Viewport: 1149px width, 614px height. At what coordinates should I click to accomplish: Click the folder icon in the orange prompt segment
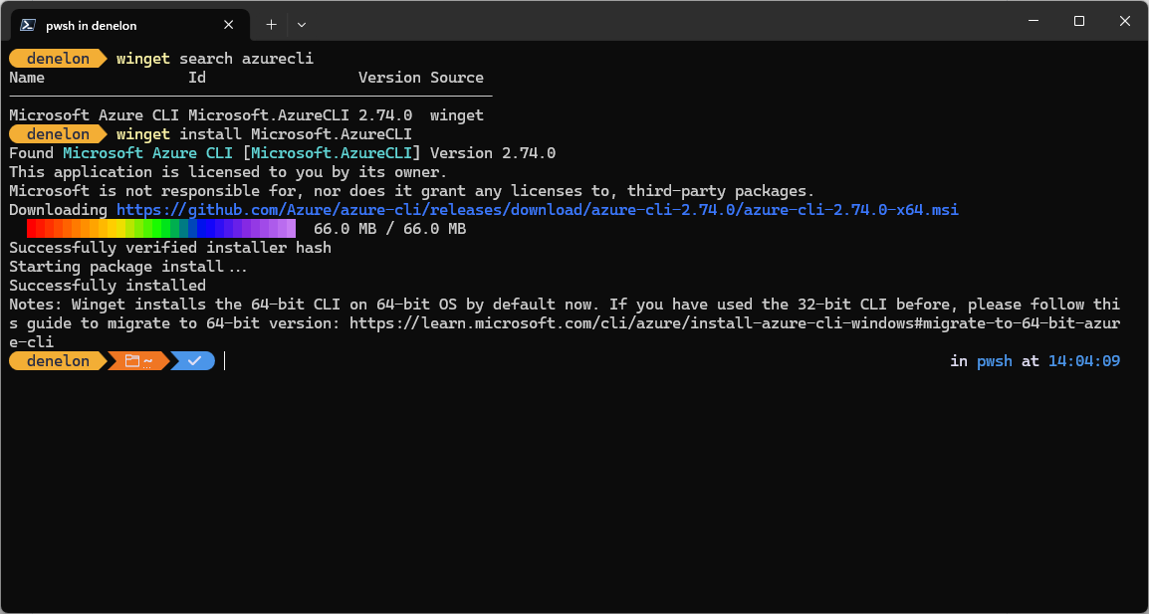coord(131,360)
